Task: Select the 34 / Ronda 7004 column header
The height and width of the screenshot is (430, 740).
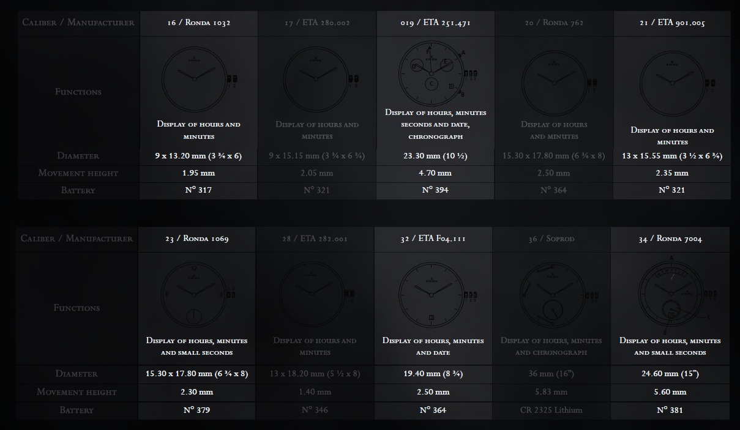Action: (670, 239)
